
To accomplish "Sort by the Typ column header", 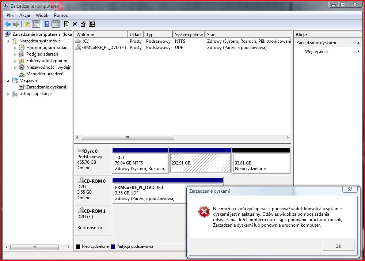I will 158,34.
